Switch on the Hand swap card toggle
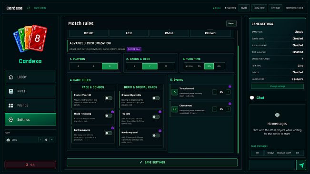 [156, 135]
